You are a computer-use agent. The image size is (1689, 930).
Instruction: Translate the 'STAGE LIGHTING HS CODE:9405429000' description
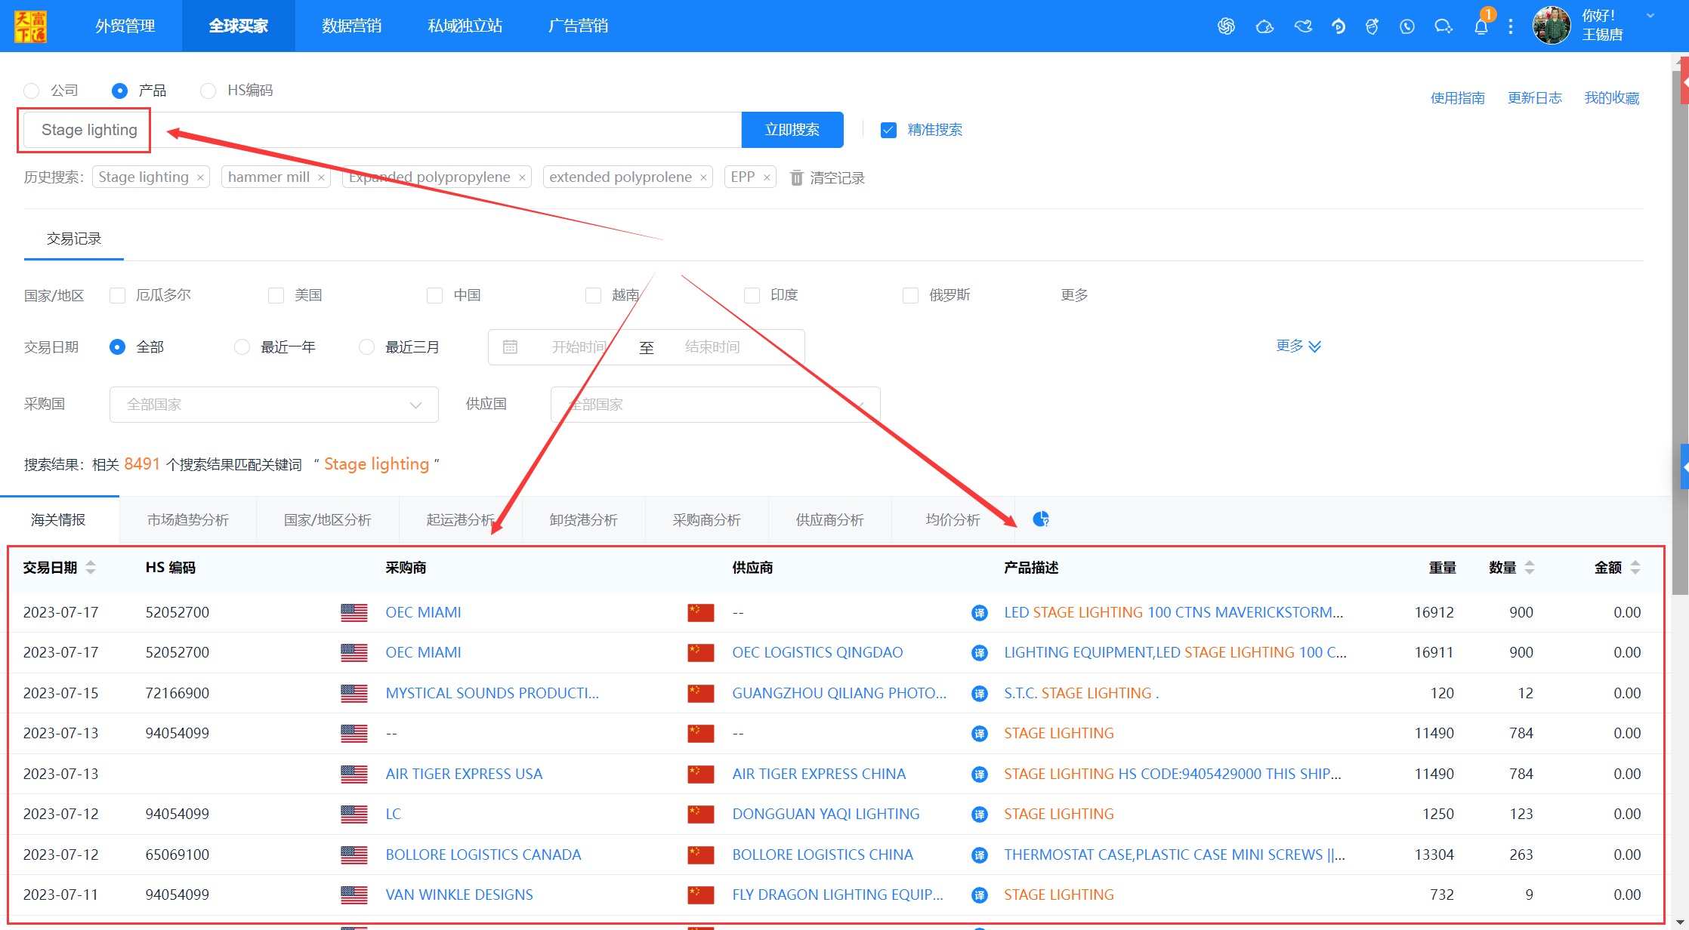tap(980, 774)
